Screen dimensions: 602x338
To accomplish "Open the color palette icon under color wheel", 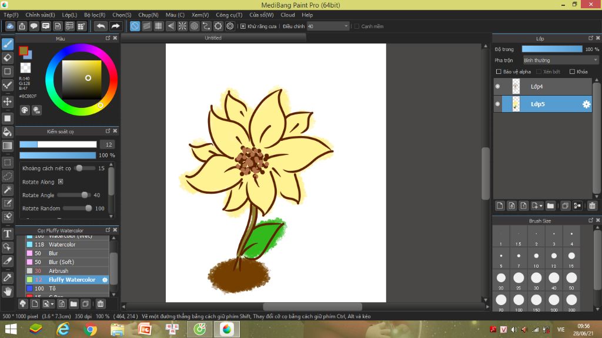I will click(25, 110).
